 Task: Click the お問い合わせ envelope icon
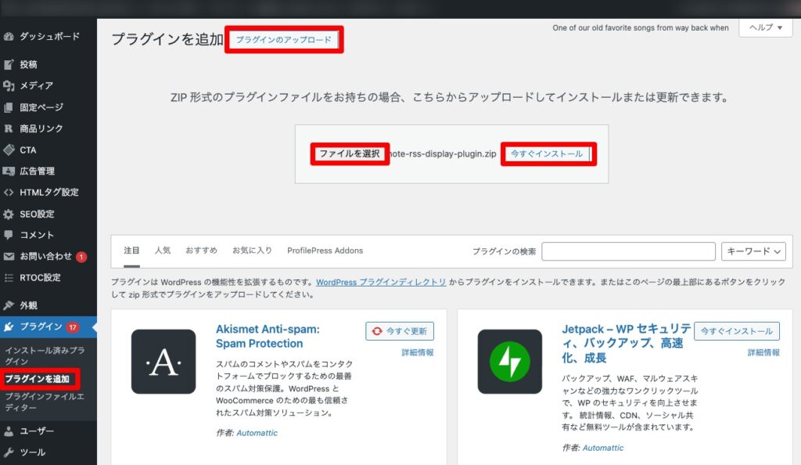(9, 256)
